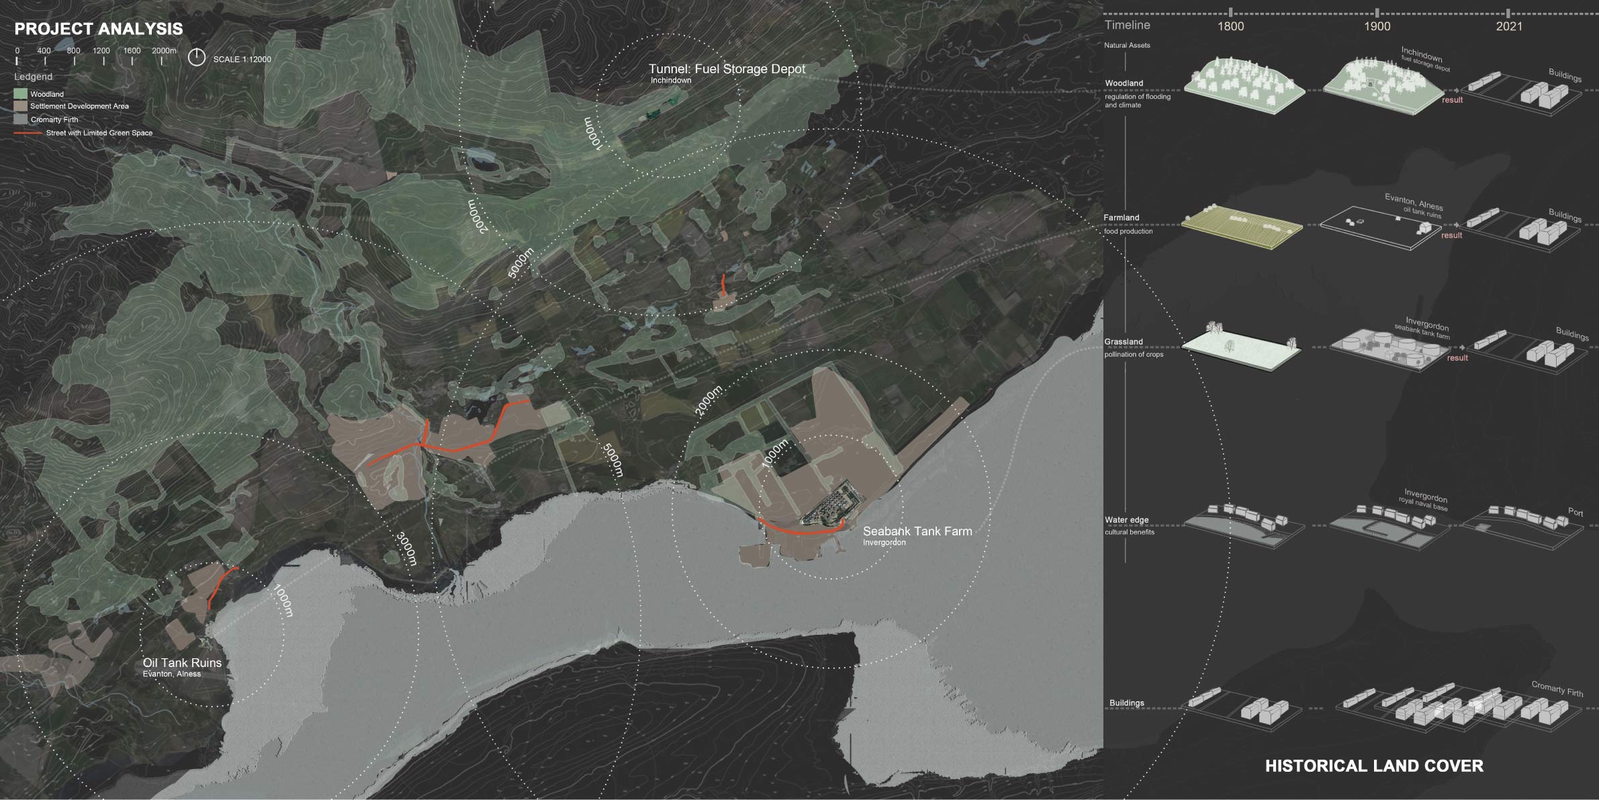Open the Inchindown fuel storage depot diagram
Image resolution: width=1599 pixels, height=800 pixels.
coord(1385,85)
